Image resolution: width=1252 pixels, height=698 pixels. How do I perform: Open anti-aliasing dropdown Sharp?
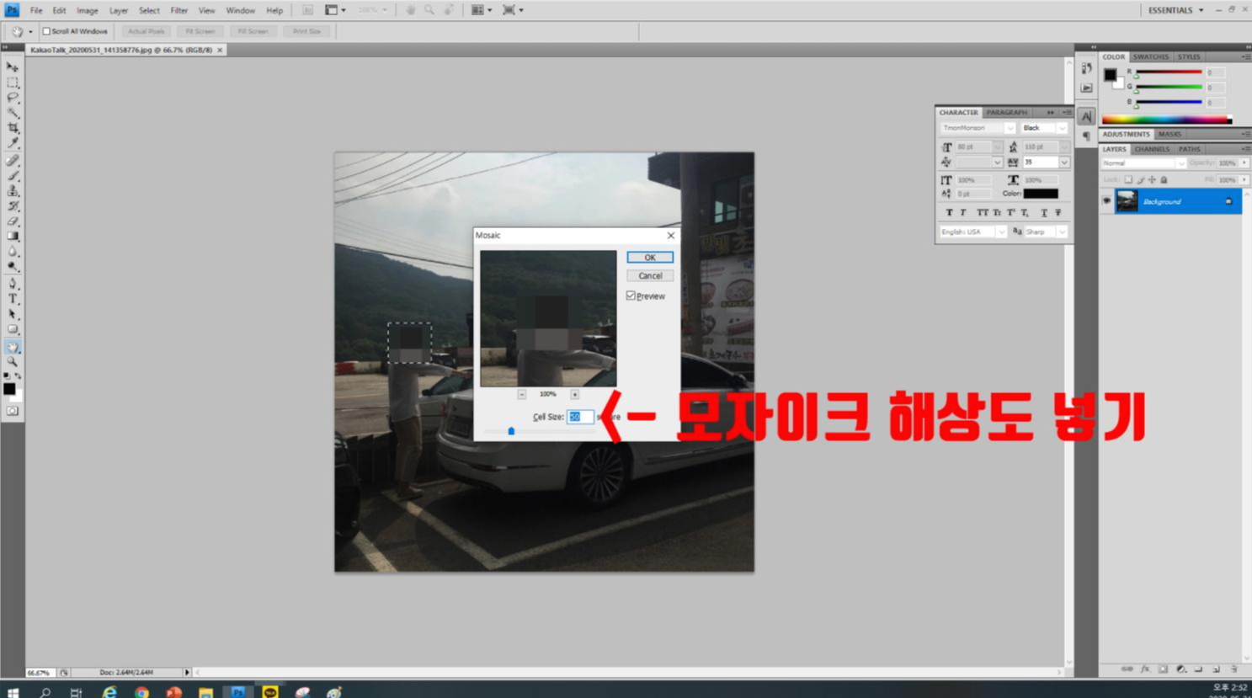[x=1062, y=232]
